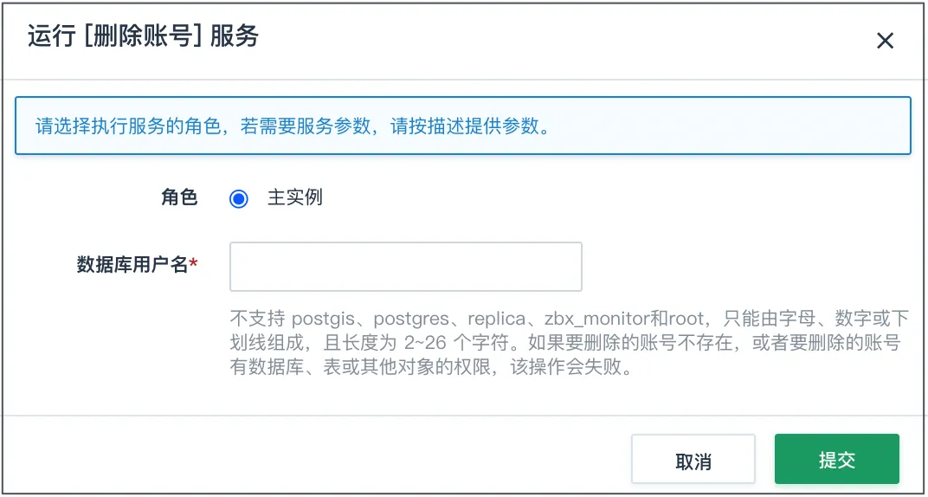Focus the 数据库用户名 input field

pyautogui.click(x=405, y=267)
